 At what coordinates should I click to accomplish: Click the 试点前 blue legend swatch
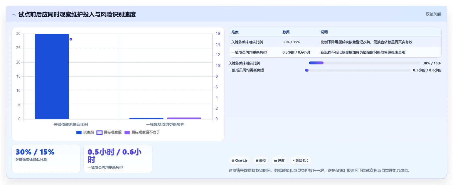pos(79,133)
